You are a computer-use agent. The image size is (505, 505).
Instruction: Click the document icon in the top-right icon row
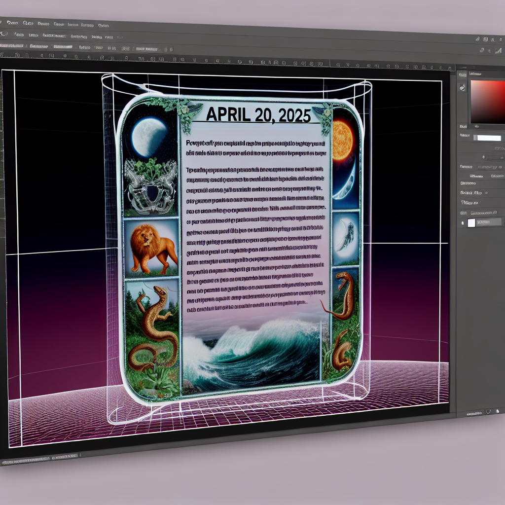pos(485,39)
